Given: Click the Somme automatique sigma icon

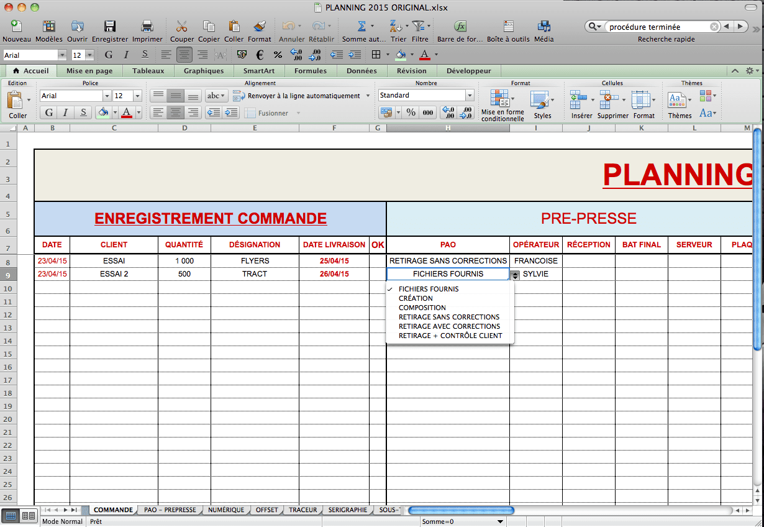Looking at the screenshot, I should coord(362,27).
